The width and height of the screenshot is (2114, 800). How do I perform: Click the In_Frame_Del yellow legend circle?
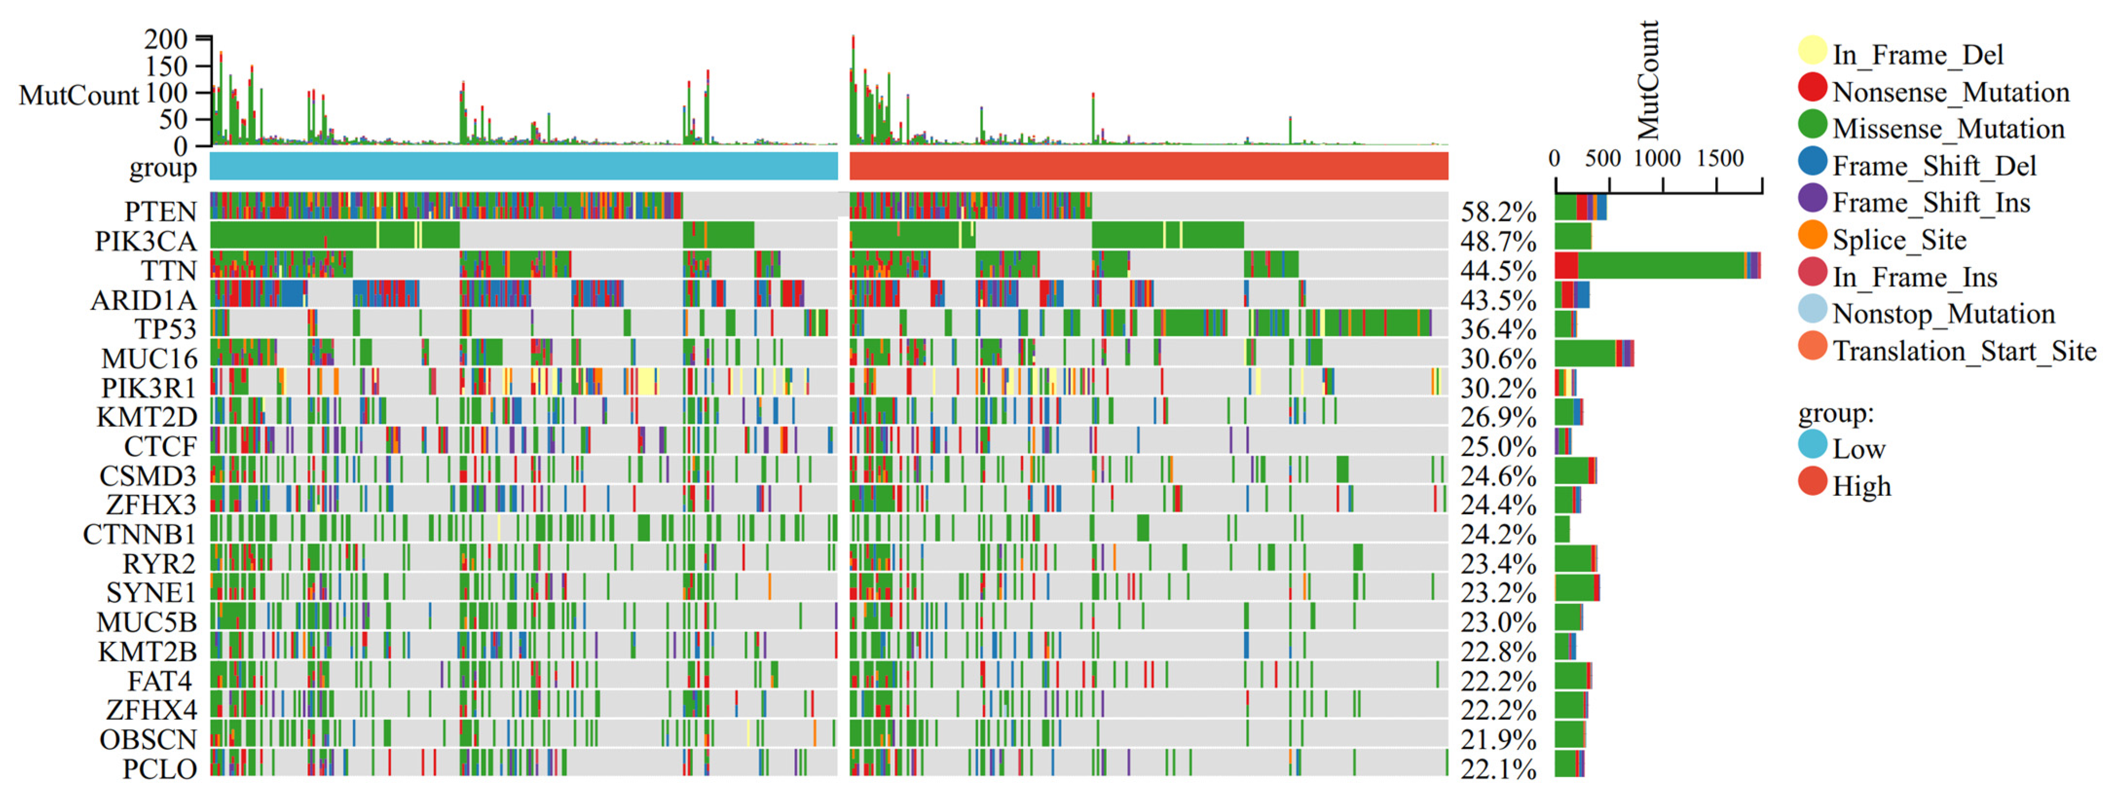tap(1812, 51)
